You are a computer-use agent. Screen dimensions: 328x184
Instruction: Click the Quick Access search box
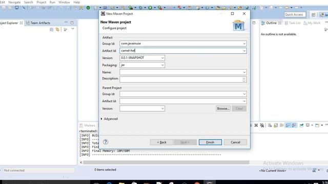pyautogui.click(x=295, y=15)
